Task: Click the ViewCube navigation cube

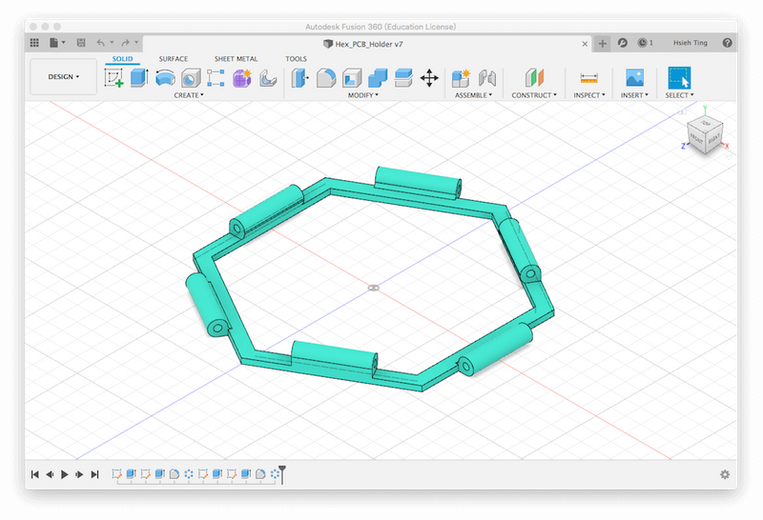Action: pyautogui.click(x=706, y=136)
